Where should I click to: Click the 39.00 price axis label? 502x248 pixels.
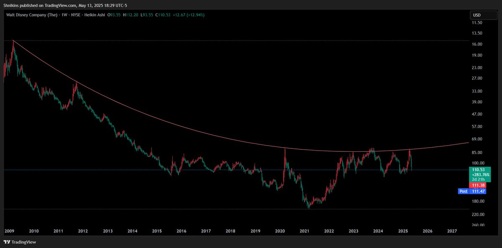coord(477,102)
